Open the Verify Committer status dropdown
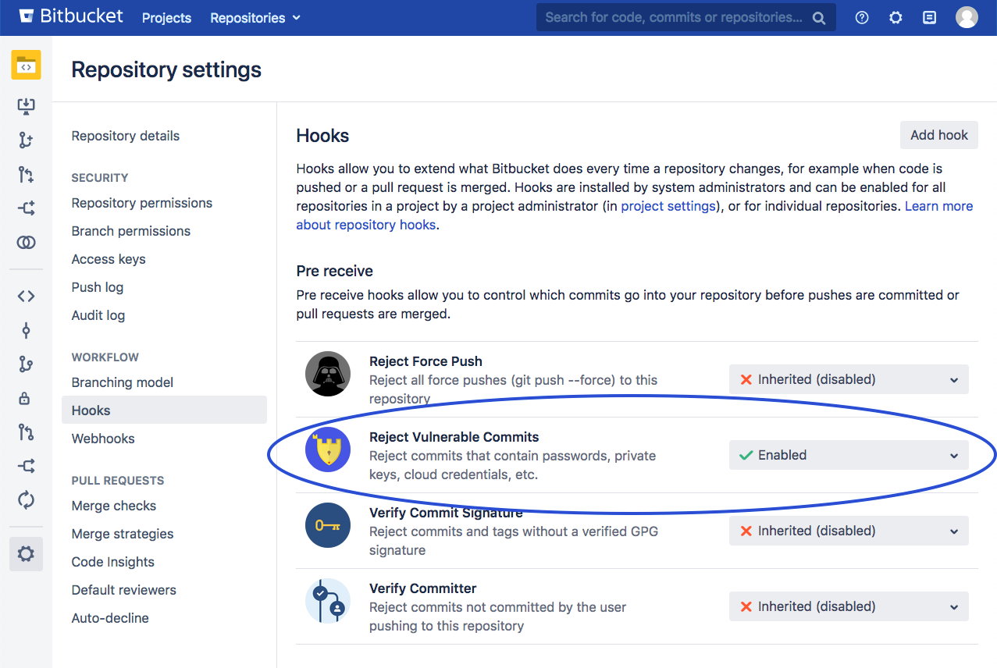Viewport: 997px width, 668px height. tap(849, 606)
